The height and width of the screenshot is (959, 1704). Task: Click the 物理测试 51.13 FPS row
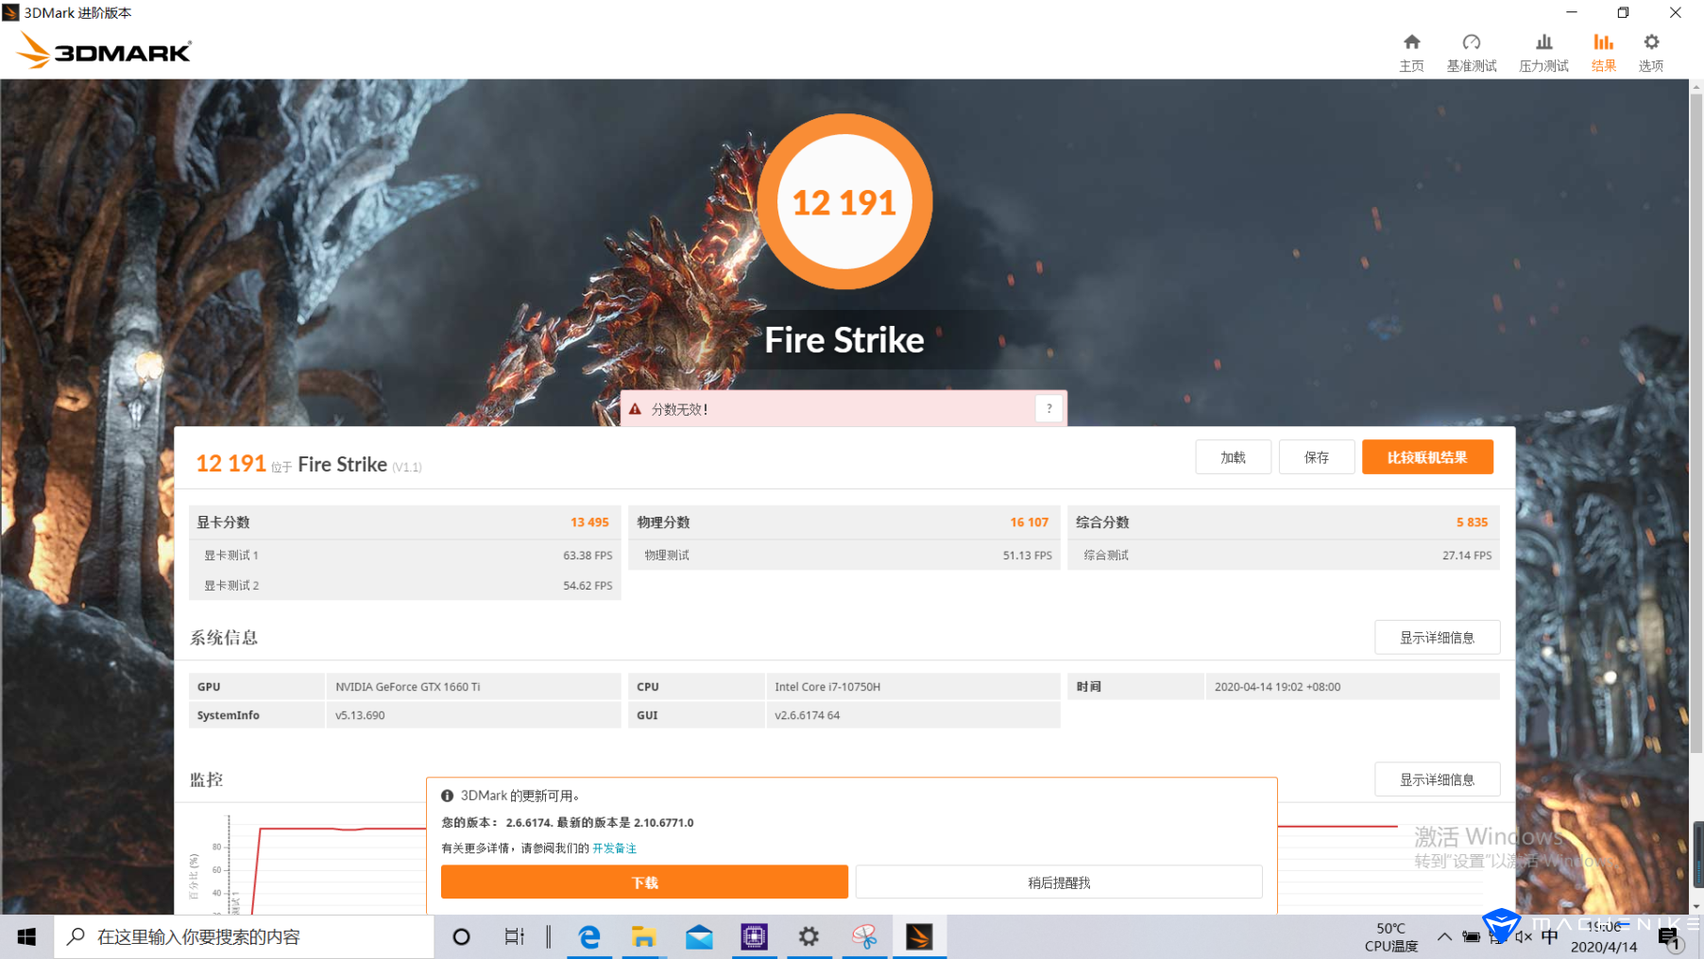pos(844,556)
